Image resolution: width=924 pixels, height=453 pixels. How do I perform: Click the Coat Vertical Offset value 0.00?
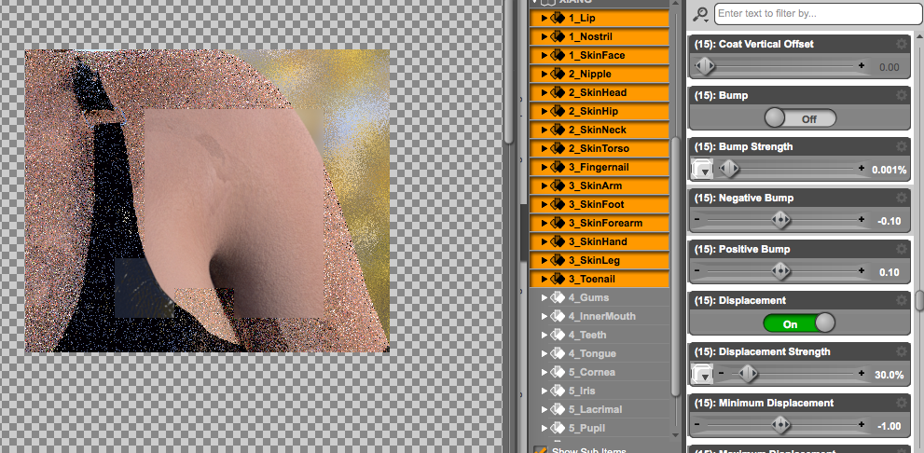pyautogui.click(x=890, y=67)
